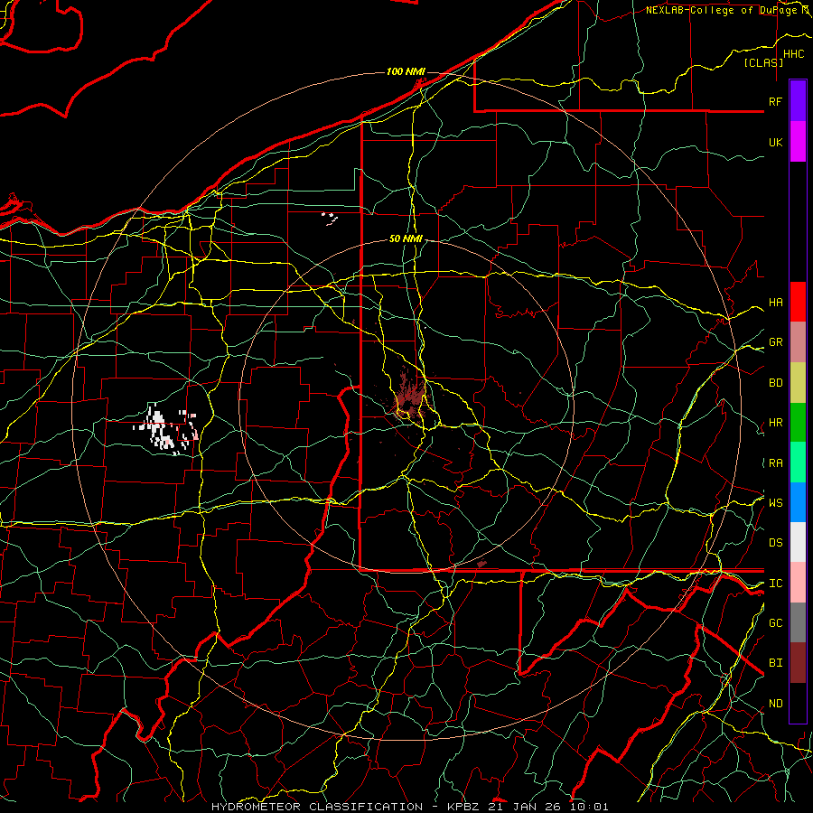813x813 pixels.
Task: Click the Hydrometeor Classification KPBZ caption
Action: [x=409, y=807]
